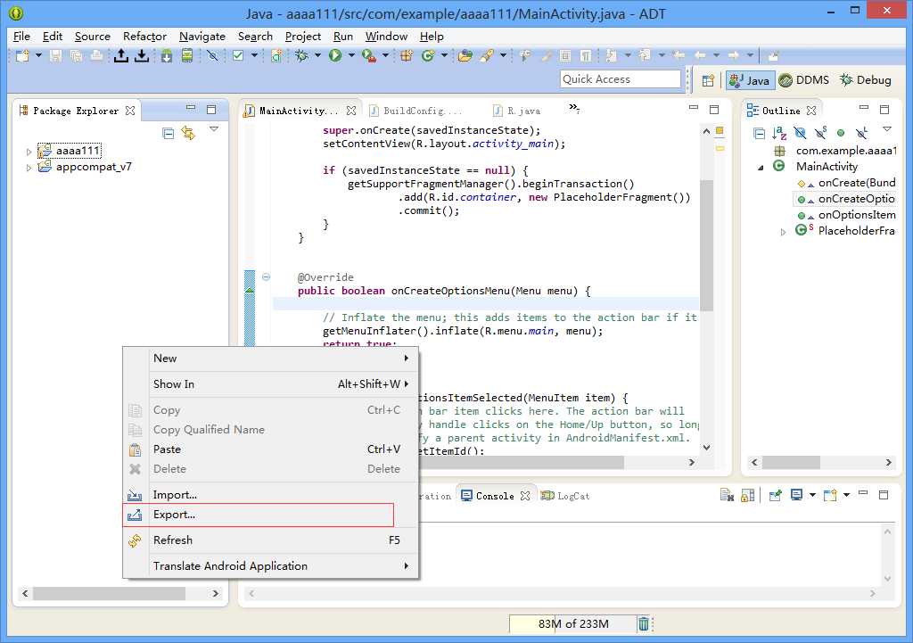Switch to the Java perspective
913x643 pixels.
(x=750, y=80)
